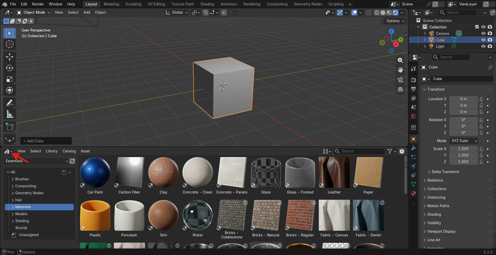Disable Cube in renders camera icon
The image size is (496, 255).
coord(490,40)
